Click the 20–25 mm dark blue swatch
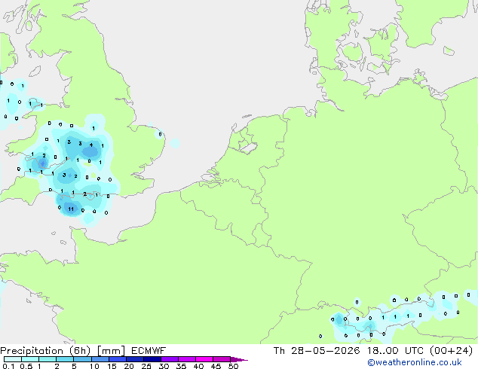The image size is (478, 369). point(134,359)
